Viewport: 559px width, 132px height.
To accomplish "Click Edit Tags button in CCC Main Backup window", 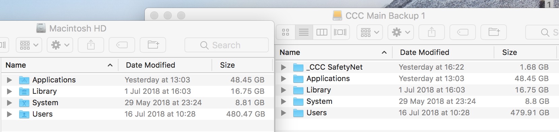I will 463,32.
